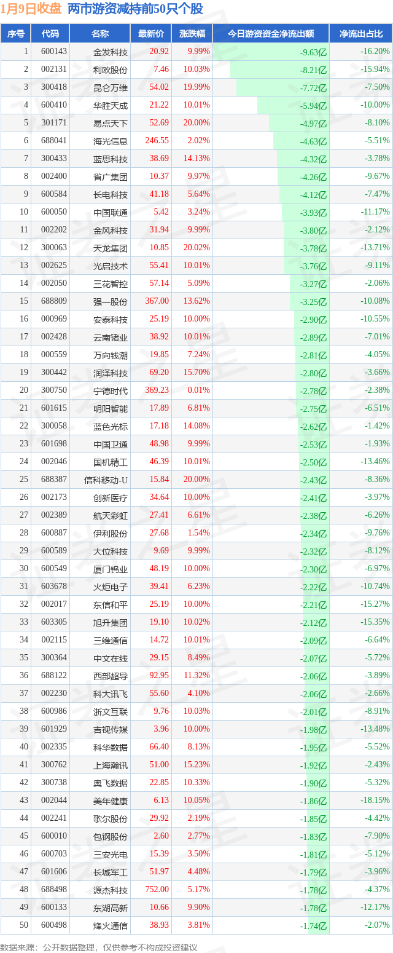The image size is (393, 953).
Task: Select stock name 歌尔股份
Action: pos(111,818)
